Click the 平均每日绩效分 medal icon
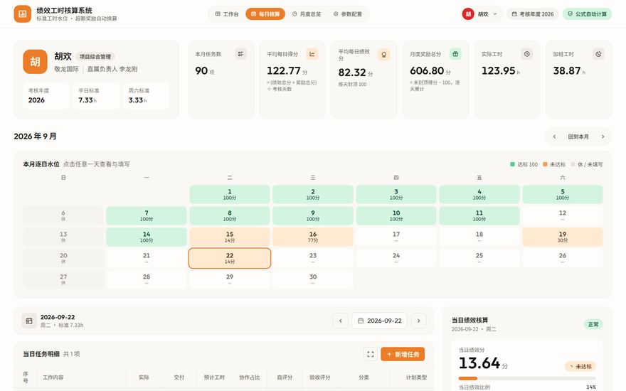The width and height of the screenshot is (626, 391). (383, 55)
